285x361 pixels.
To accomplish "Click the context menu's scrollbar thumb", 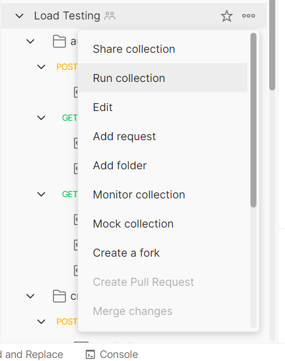I will (253, 120).
